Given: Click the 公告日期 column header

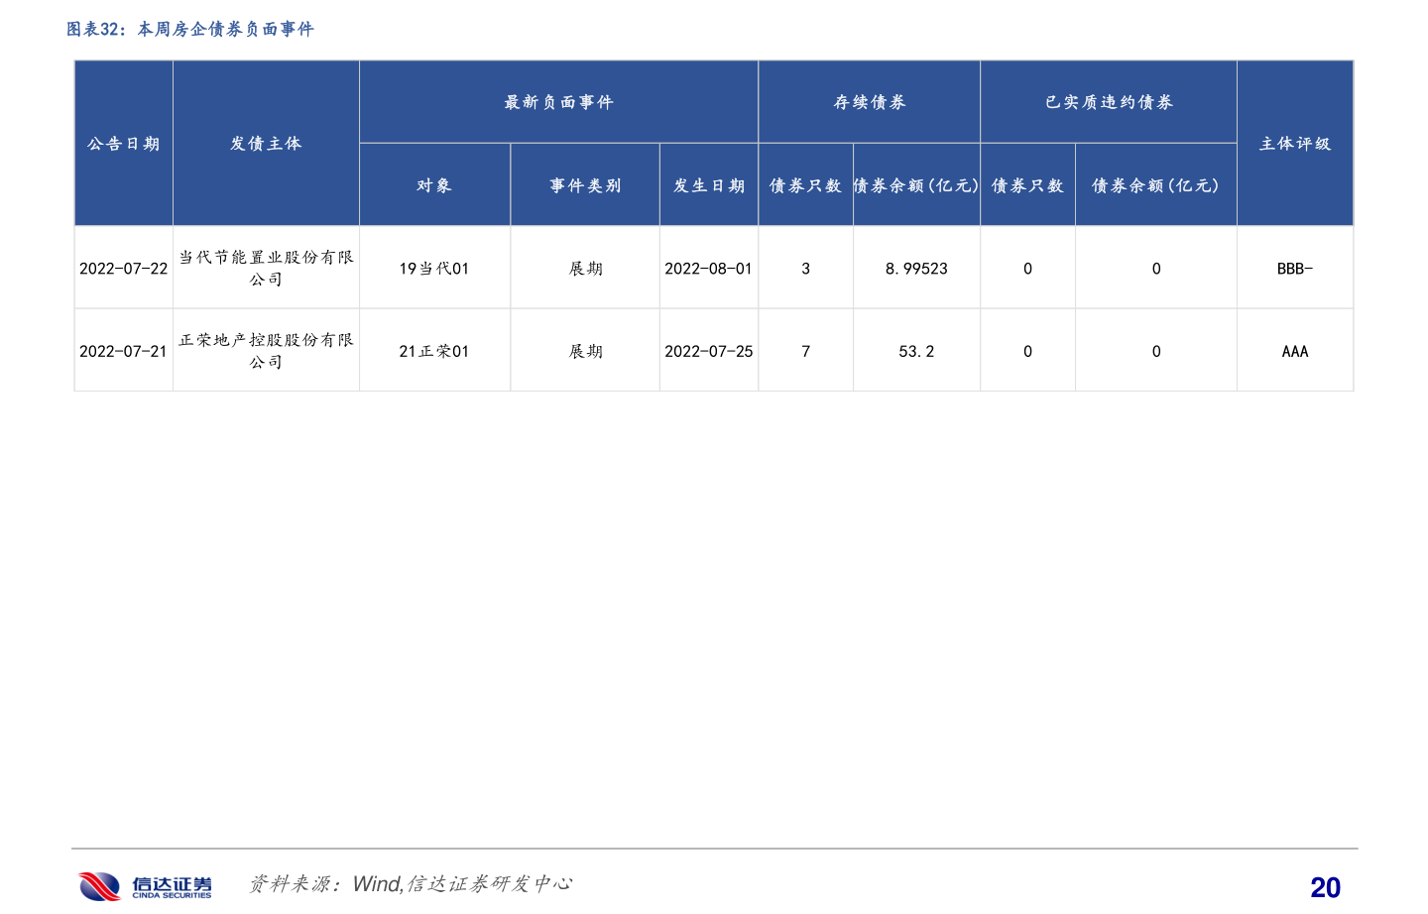Looking at the screenshot, I should pos(123,143).
